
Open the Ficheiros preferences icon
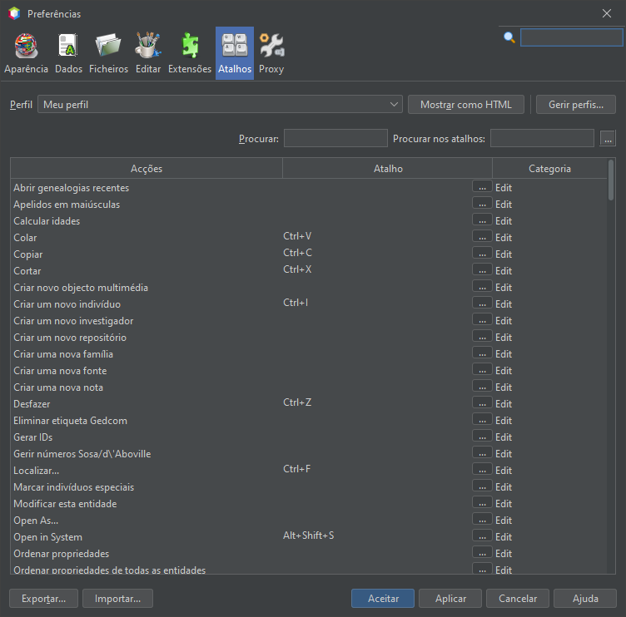pos(108,53)
